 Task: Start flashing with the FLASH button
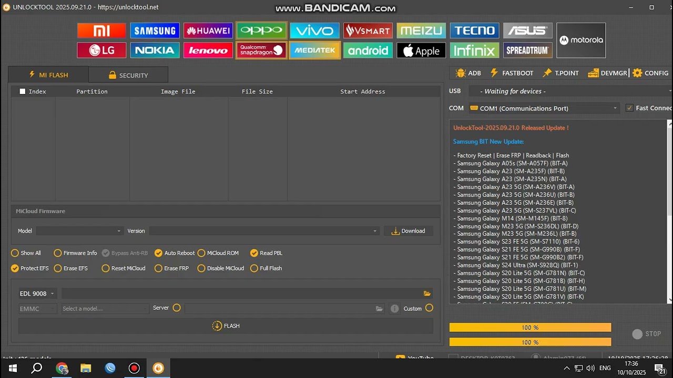[x=226, y=326]
